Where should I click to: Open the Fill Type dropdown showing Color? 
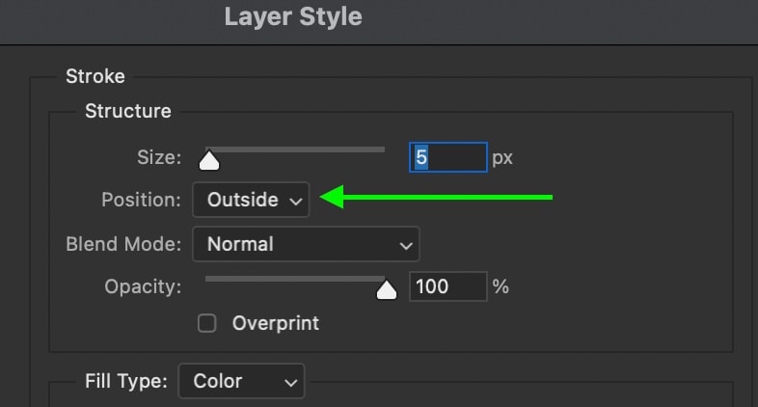click(x=241, y=381)
